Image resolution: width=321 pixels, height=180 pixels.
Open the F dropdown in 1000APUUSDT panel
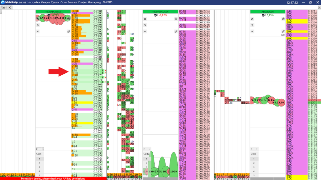click(39, 149)
